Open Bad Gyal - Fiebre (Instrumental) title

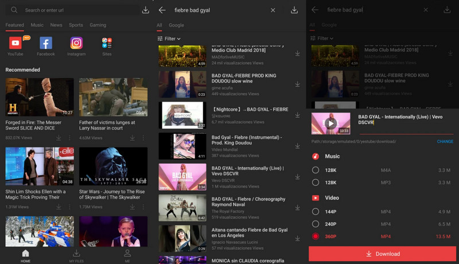(x=247, y=140)
